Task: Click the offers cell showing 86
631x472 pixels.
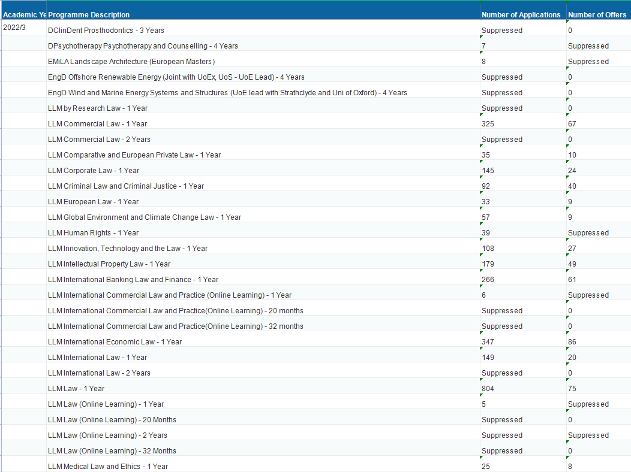Action: (x=572, y=342)
